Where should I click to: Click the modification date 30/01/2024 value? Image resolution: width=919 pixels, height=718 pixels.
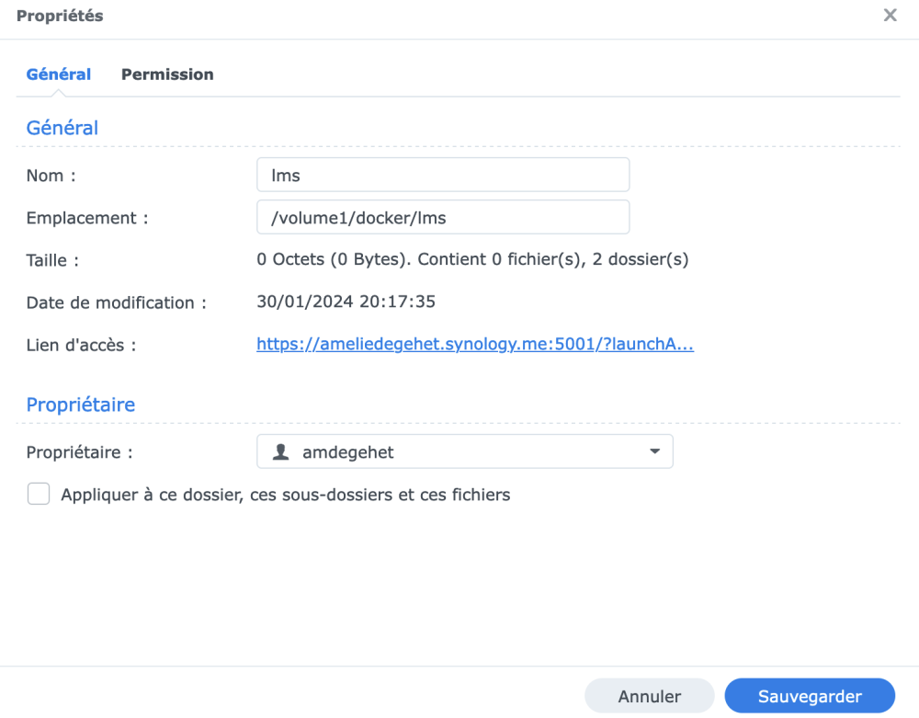pyautogui.click(x=346, y=302)
